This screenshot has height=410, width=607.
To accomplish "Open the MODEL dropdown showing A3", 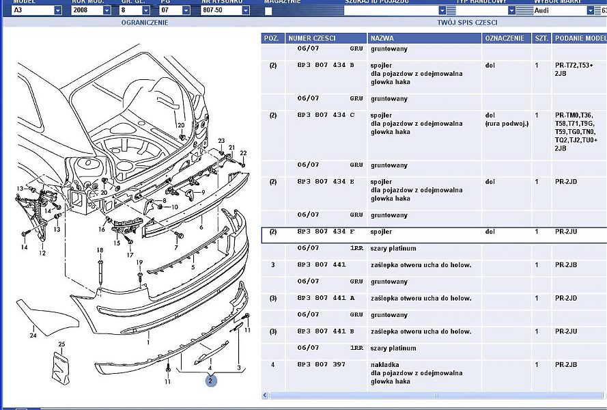I will (x=57, y=10).
